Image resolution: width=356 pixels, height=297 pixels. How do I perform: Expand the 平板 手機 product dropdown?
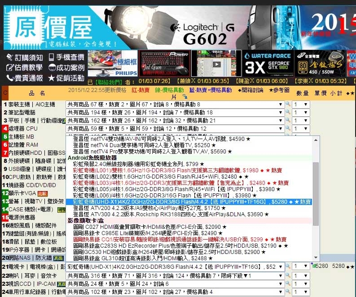click(x=175, y=121)
